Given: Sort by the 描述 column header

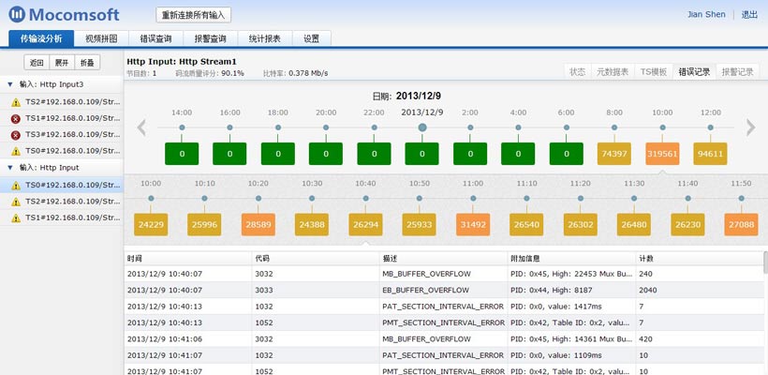Looking at the screenshot, I should click(444, 258).
